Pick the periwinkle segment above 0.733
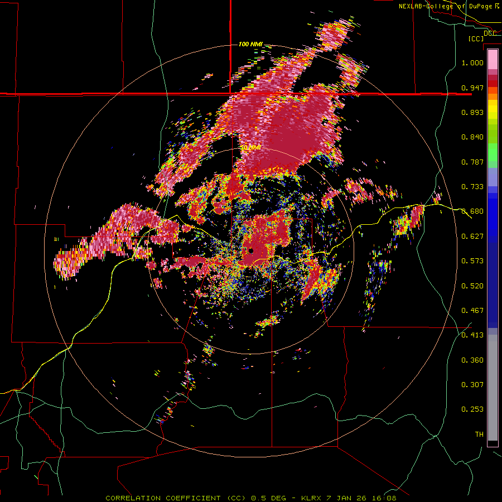 click(x=493, y=177)
